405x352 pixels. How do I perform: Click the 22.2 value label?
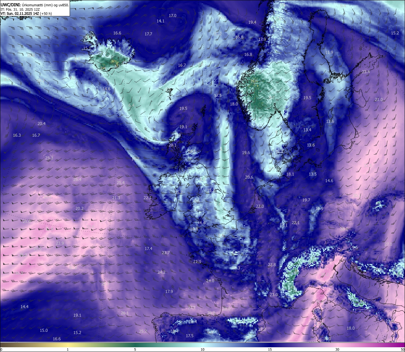147,198
